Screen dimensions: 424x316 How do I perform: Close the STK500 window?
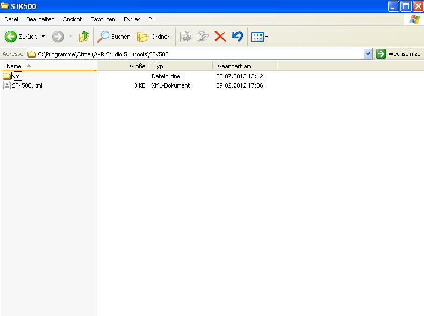[418, 6]
